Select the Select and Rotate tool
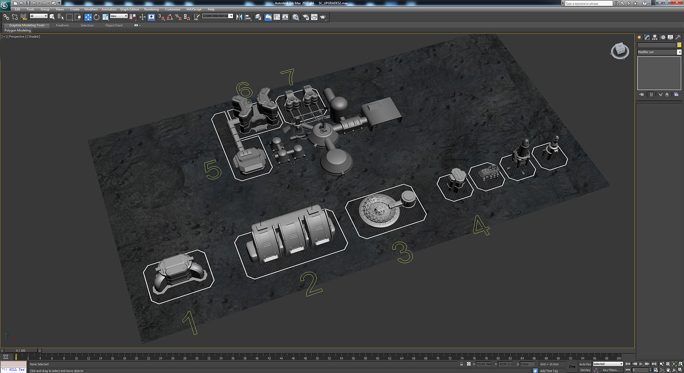 tap(97, 17)
